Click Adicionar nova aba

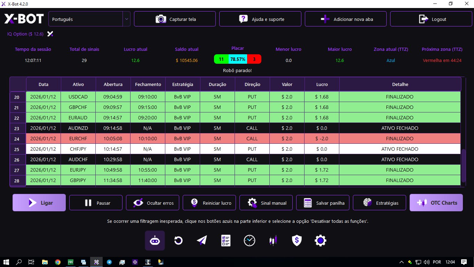[x=346, y=19]
